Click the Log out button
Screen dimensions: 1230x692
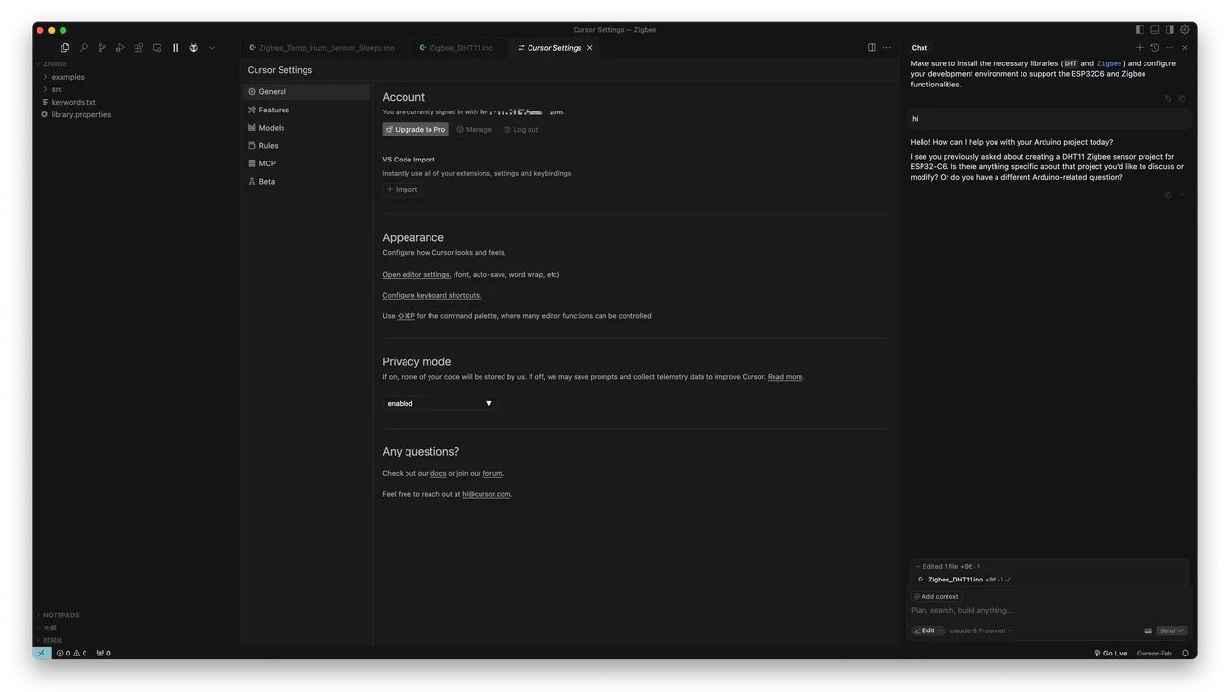pyautogui.click(x=522, y=129)
